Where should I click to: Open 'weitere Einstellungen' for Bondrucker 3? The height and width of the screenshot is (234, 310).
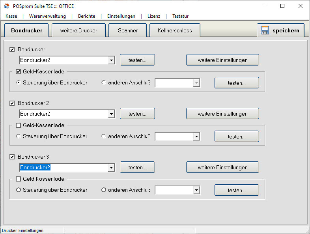click(x=222, y=167)
